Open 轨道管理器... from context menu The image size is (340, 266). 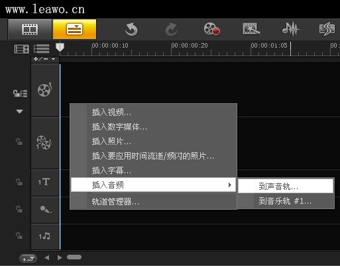point(154,201)
